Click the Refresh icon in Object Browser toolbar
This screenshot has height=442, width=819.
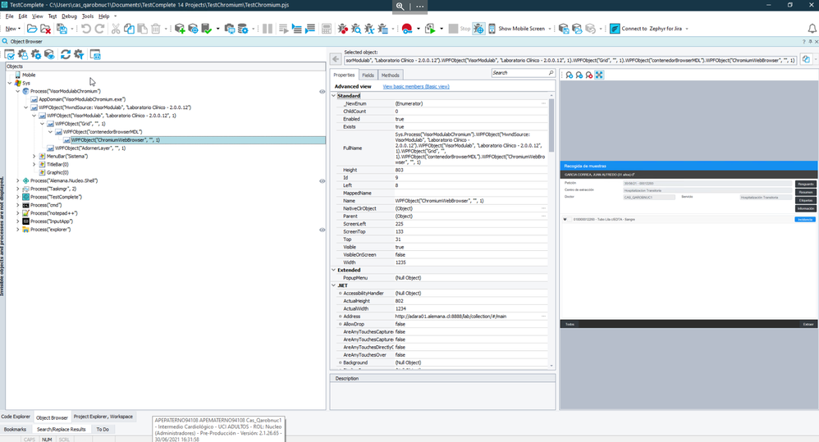click(x=64, y=55)
